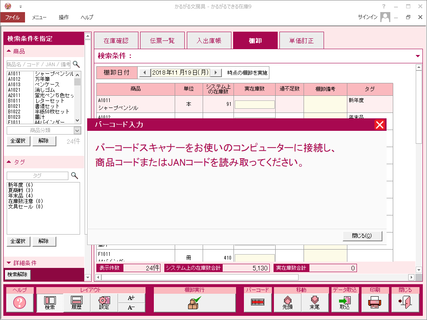Open the 設定 gear button
427x320 pixels.
[x=104, y=302]
